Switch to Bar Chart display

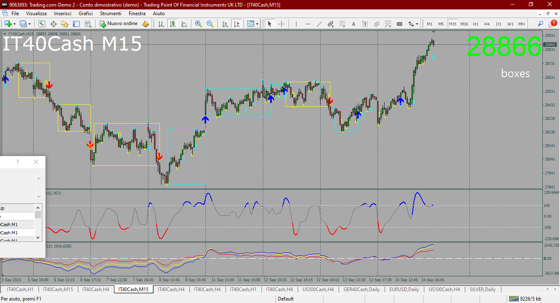[161, 24]
